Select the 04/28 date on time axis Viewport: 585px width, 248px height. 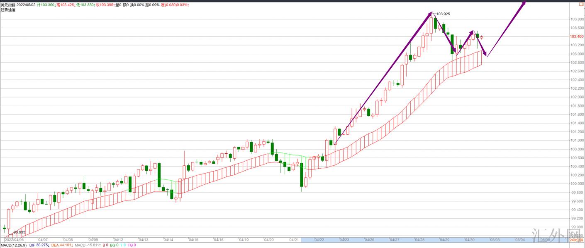[419, 240]
